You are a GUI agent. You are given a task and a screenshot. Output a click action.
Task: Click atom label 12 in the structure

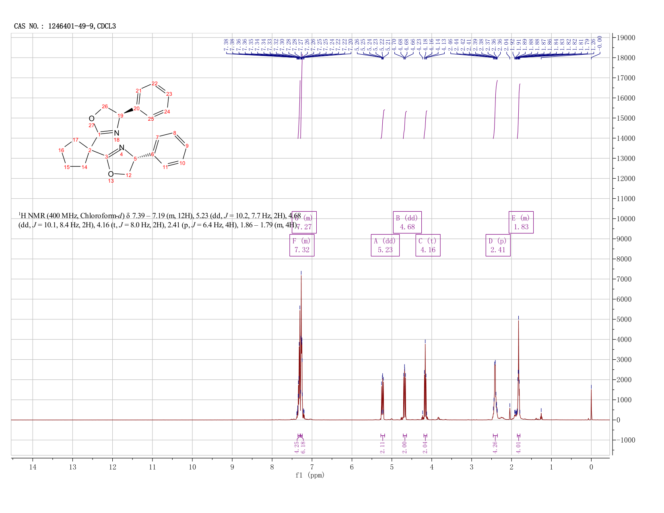(129, 175)
